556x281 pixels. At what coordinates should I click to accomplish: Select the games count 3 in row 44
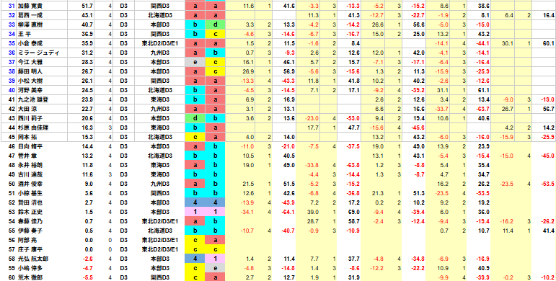110,128
